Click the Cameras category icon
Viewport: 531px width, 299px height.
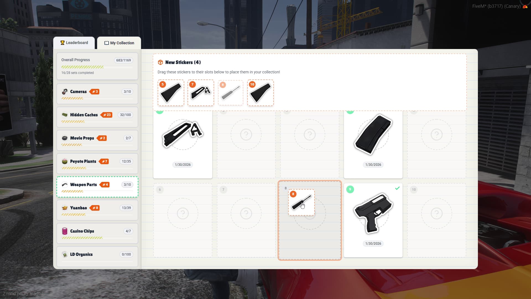point(65,92)
